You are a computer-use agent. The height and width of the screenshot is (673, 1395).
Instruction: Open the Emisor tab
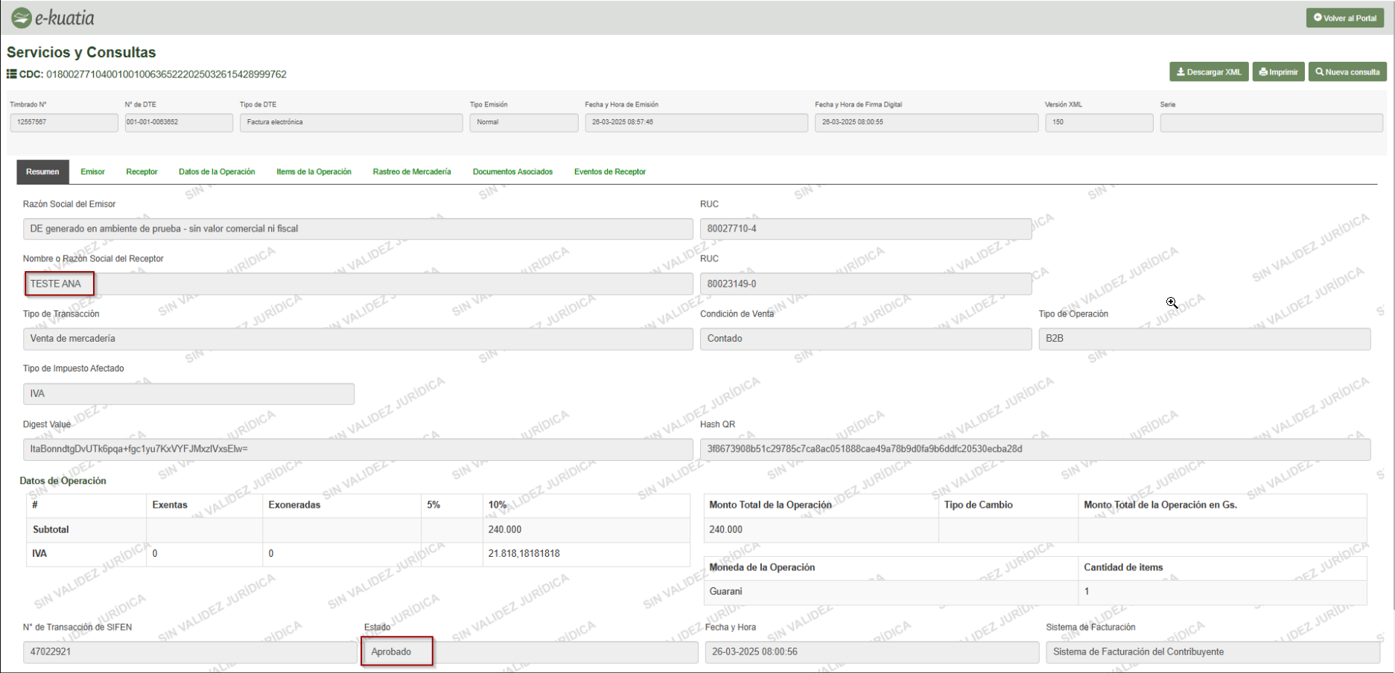(92, 172)
